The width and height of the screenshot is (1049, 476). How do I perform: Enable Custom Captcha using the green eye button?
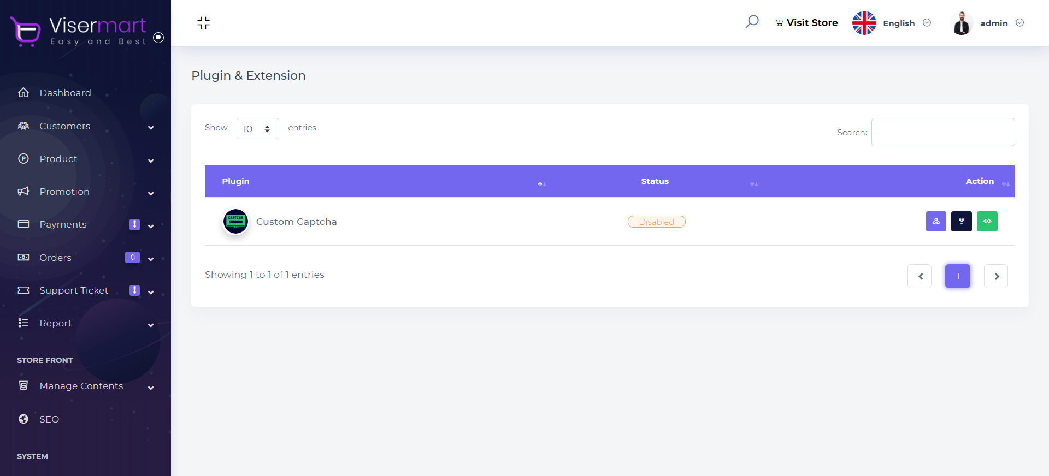(x=987, y=222)
